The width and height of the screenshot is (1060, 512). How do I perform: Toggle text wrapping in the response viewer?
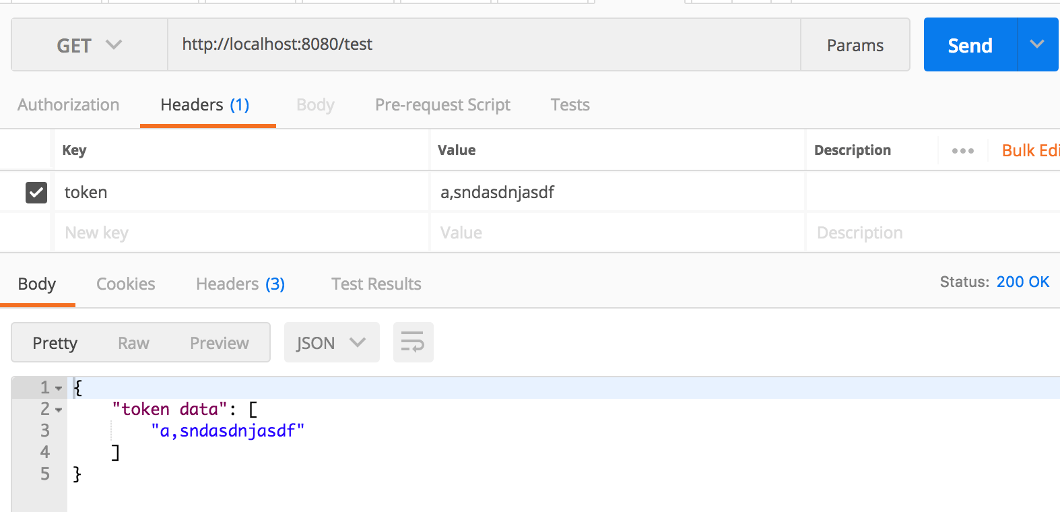pos(413,342)
